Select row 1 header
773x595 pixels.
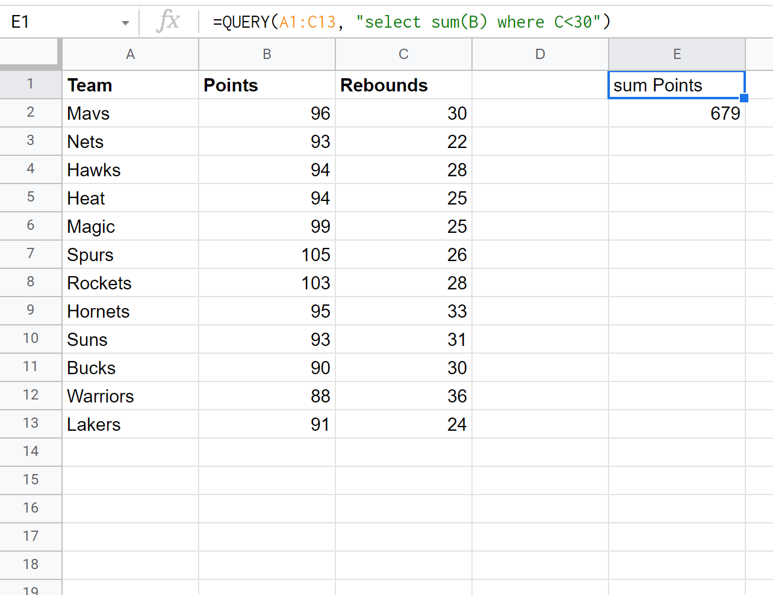click(30, 84)
